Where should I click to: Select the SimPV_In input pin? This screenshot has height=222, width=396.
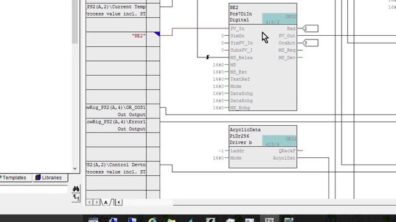pyautogui.click(x=241, y=43)
